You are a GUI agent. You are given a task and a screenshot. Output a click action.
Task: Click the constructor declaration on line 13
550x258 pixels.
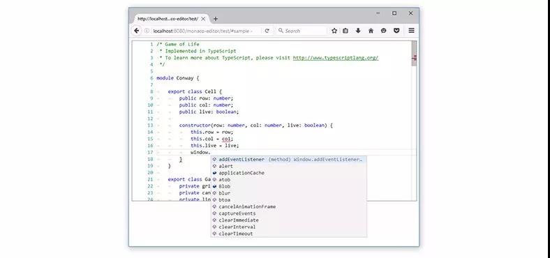point(255,126)
